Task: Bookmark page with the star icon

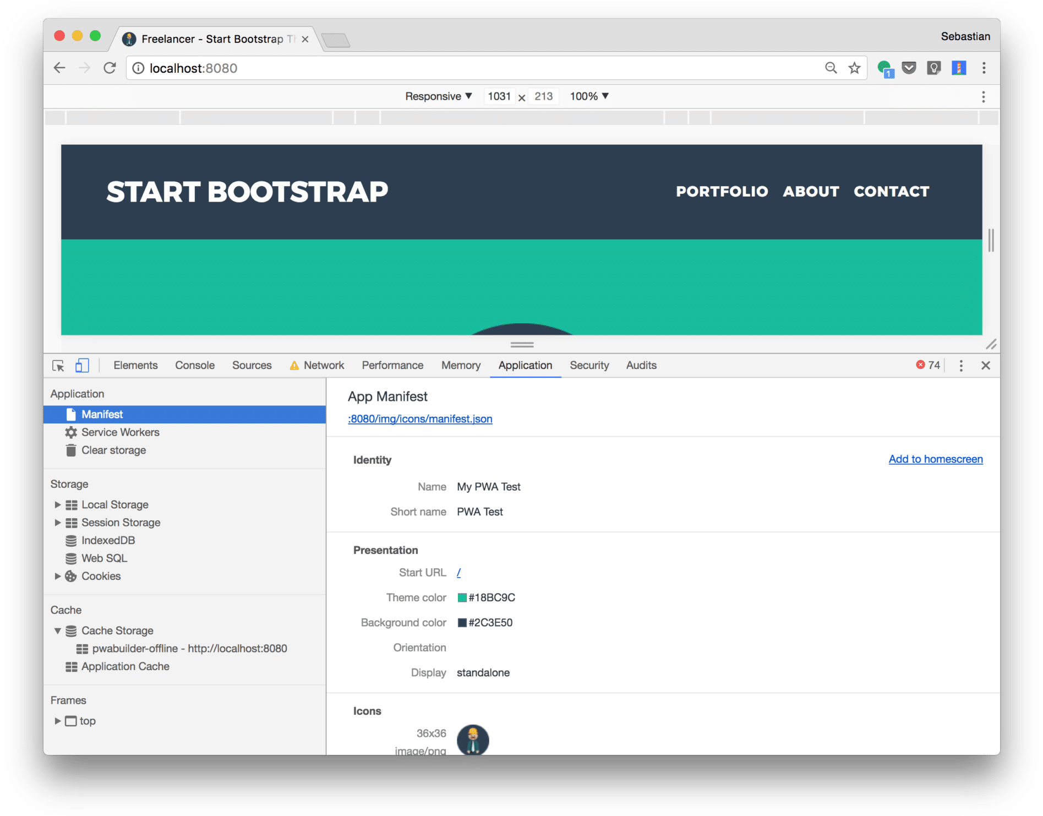Action: (854, 68)
